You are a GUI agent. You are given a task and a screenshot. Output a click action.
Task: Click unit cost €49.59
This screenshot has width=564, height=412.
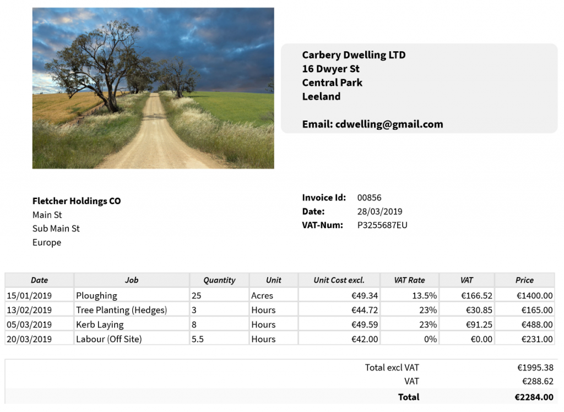click(x=339, y=325)
